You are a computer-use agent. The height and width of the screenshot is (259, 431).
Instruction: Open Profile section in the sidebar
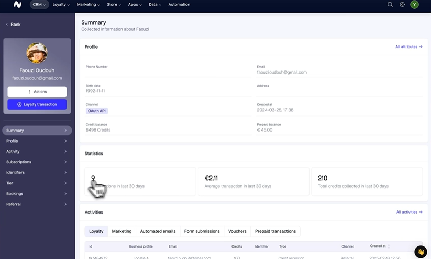(37, 141)
